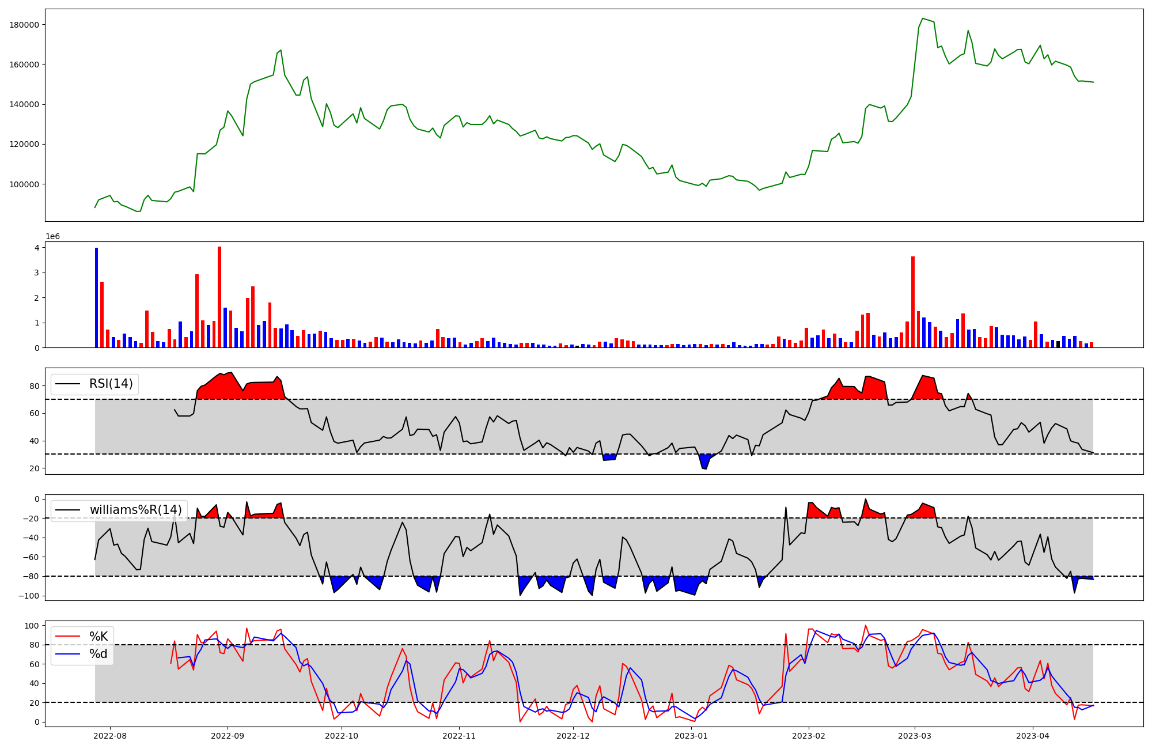Screen dimensions: 1152x749
Task: Click the 180000 price axis tick label
Action: click(x=25, y=25)
